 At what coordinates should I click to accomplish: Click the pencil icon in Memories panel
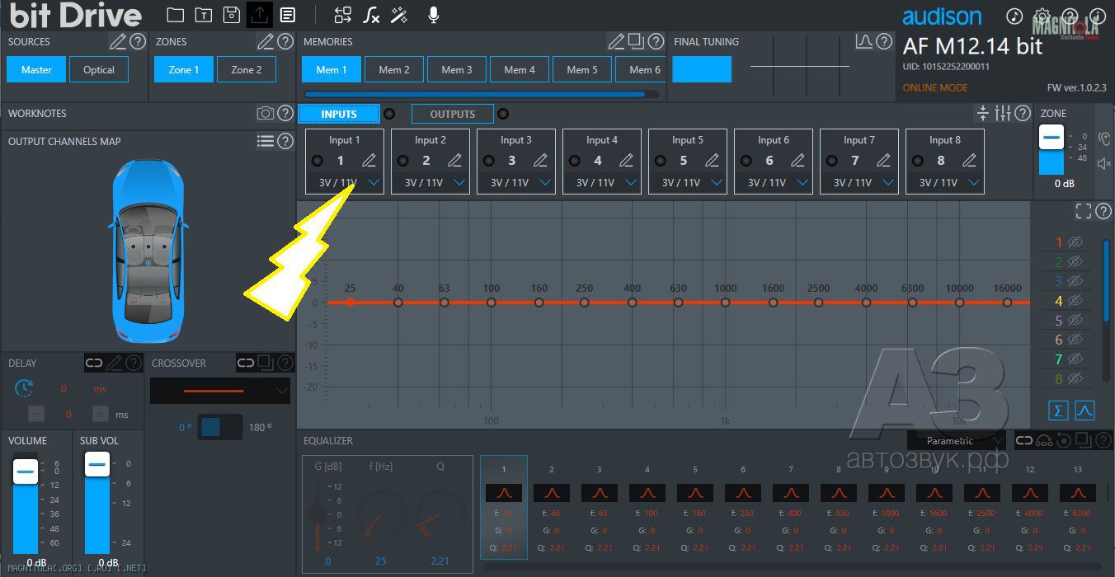pyautogui.click(x=617, y=41)
